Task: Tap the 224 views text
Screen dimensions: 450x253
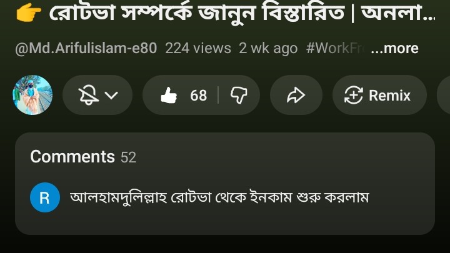Action: 198,48
